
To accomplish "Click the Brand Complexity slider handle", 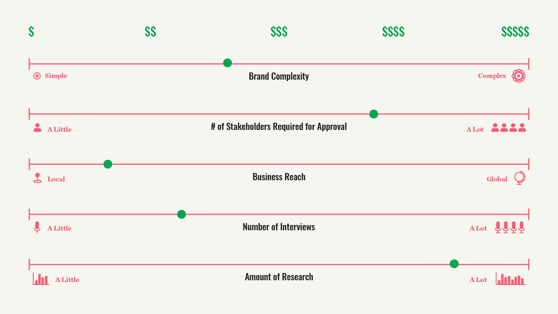I will 227,63.
